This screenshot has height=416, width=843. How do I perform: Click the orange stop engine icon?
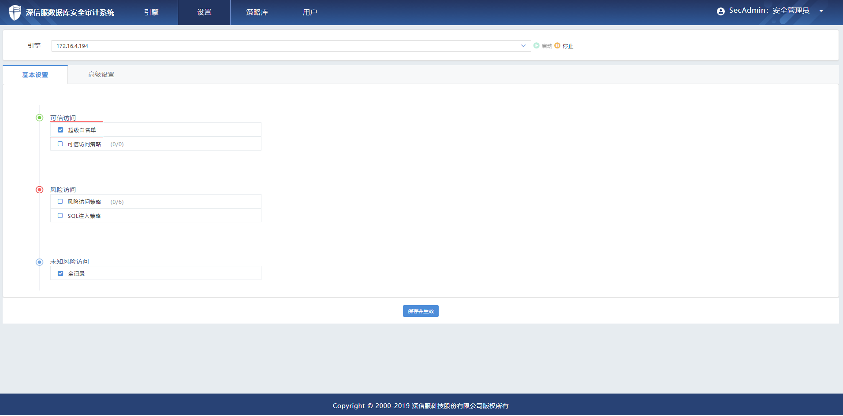coord(557,46)
